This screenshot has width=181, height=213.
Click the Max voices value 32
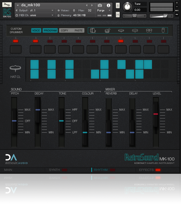coord(90,11)
